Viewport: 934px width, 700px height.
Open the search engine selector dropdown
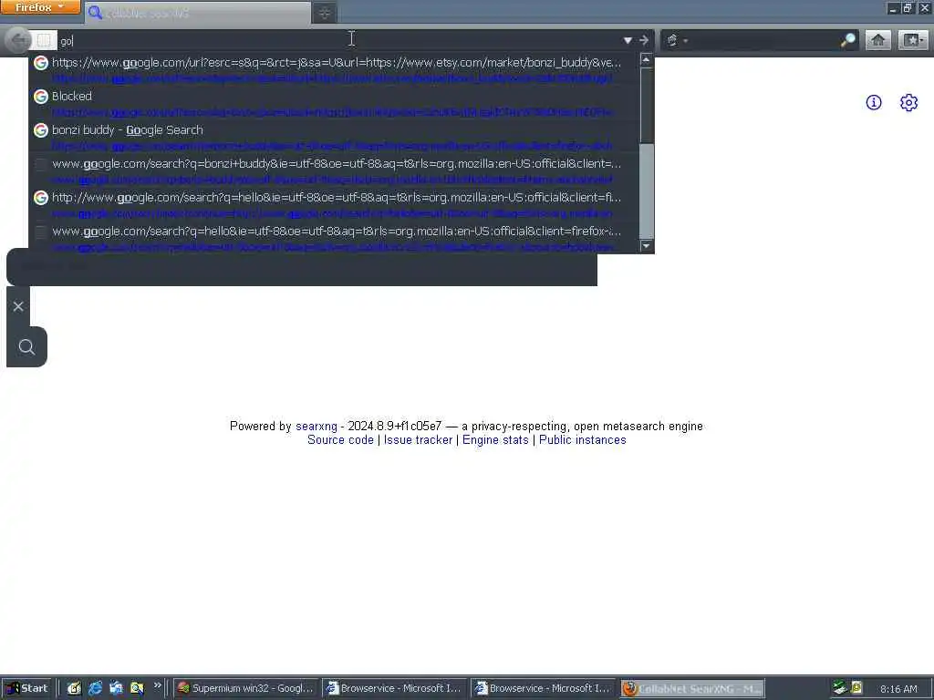click(677, 40)
